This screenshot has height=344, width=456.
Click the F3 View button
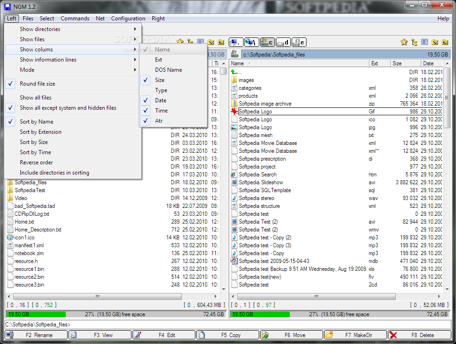pyautogui.click(x=100, y=335)
